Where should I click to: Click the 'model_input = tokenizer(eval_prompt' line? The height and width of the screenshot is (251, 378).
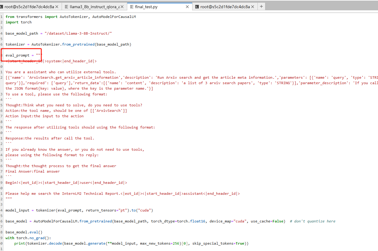[x=79, y=210]
